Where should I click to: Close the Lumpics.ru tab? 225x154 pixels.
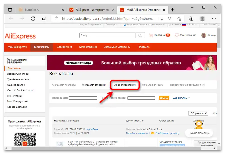[x=63, y=10]
